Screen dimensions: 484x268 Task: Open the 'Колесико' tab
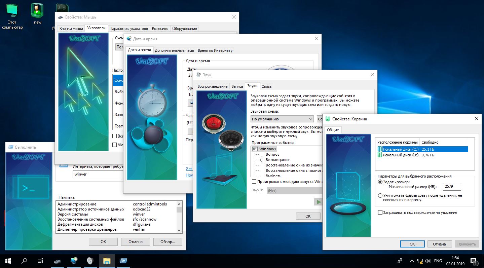point(160,29)
